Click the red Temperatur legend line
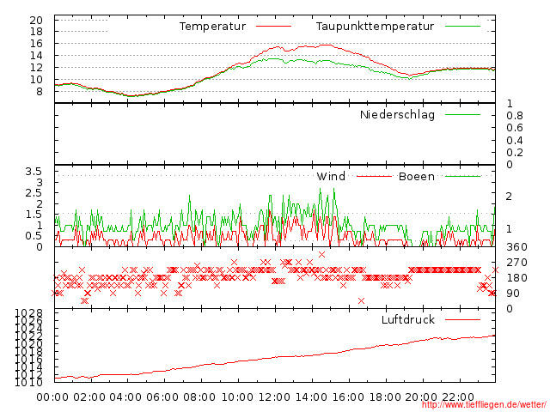 (273, 27)
